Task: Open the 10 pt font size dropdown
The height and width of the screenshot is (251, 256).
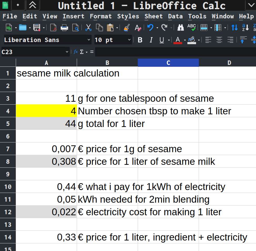Action: [129, 40]
